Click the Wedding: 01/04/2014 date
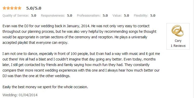The height and width of the screenshot is (98, 194). tap(20, 95)
